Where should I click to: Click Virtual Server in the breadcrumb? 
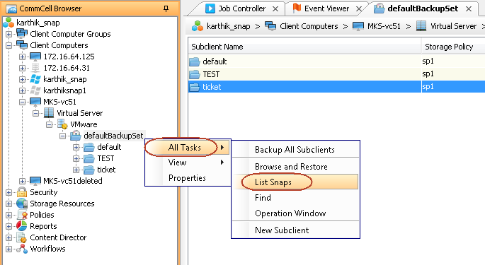click(453, 26)
